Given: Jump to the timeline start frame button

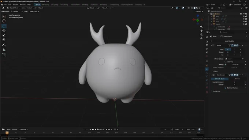Looking at the screenshot, I should 90,129.
